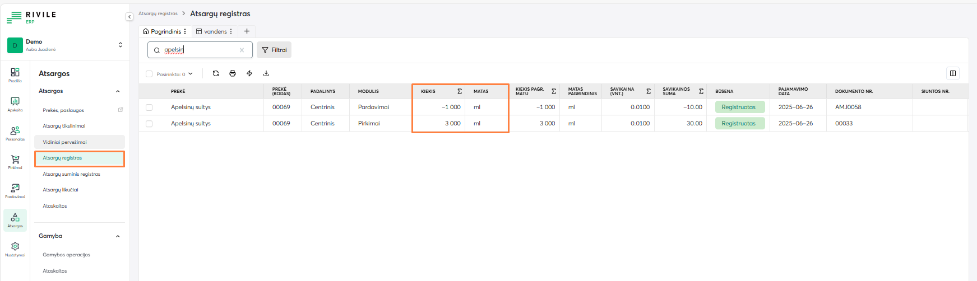Click the print icon in table toolbar
This screenshot has width=977, height=281.
click(233, 73)
